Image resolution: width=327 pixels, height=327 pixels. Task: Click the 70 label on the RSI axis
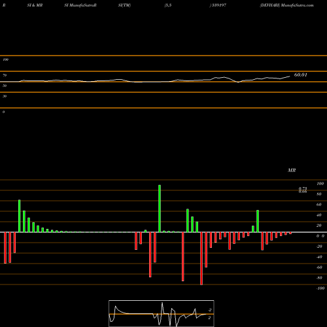(x=5, y=75)
